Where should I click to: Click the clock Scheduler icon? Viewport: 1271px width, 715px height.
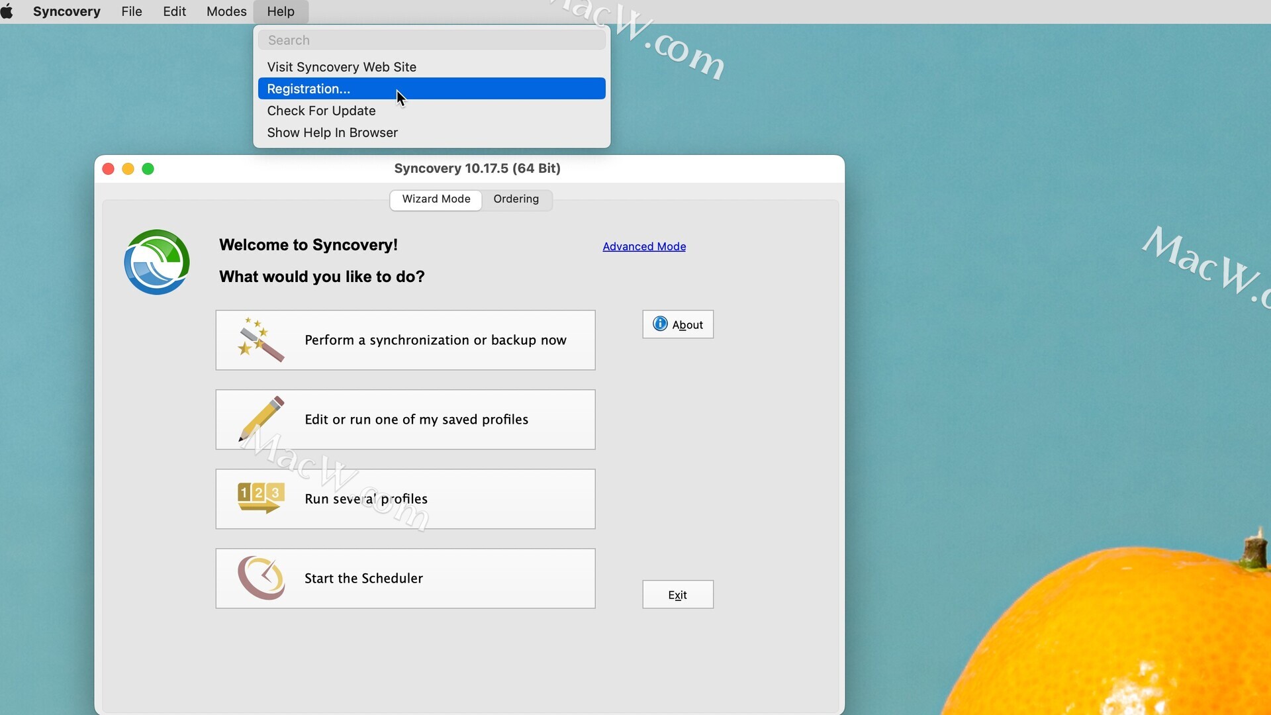(261, 578)
